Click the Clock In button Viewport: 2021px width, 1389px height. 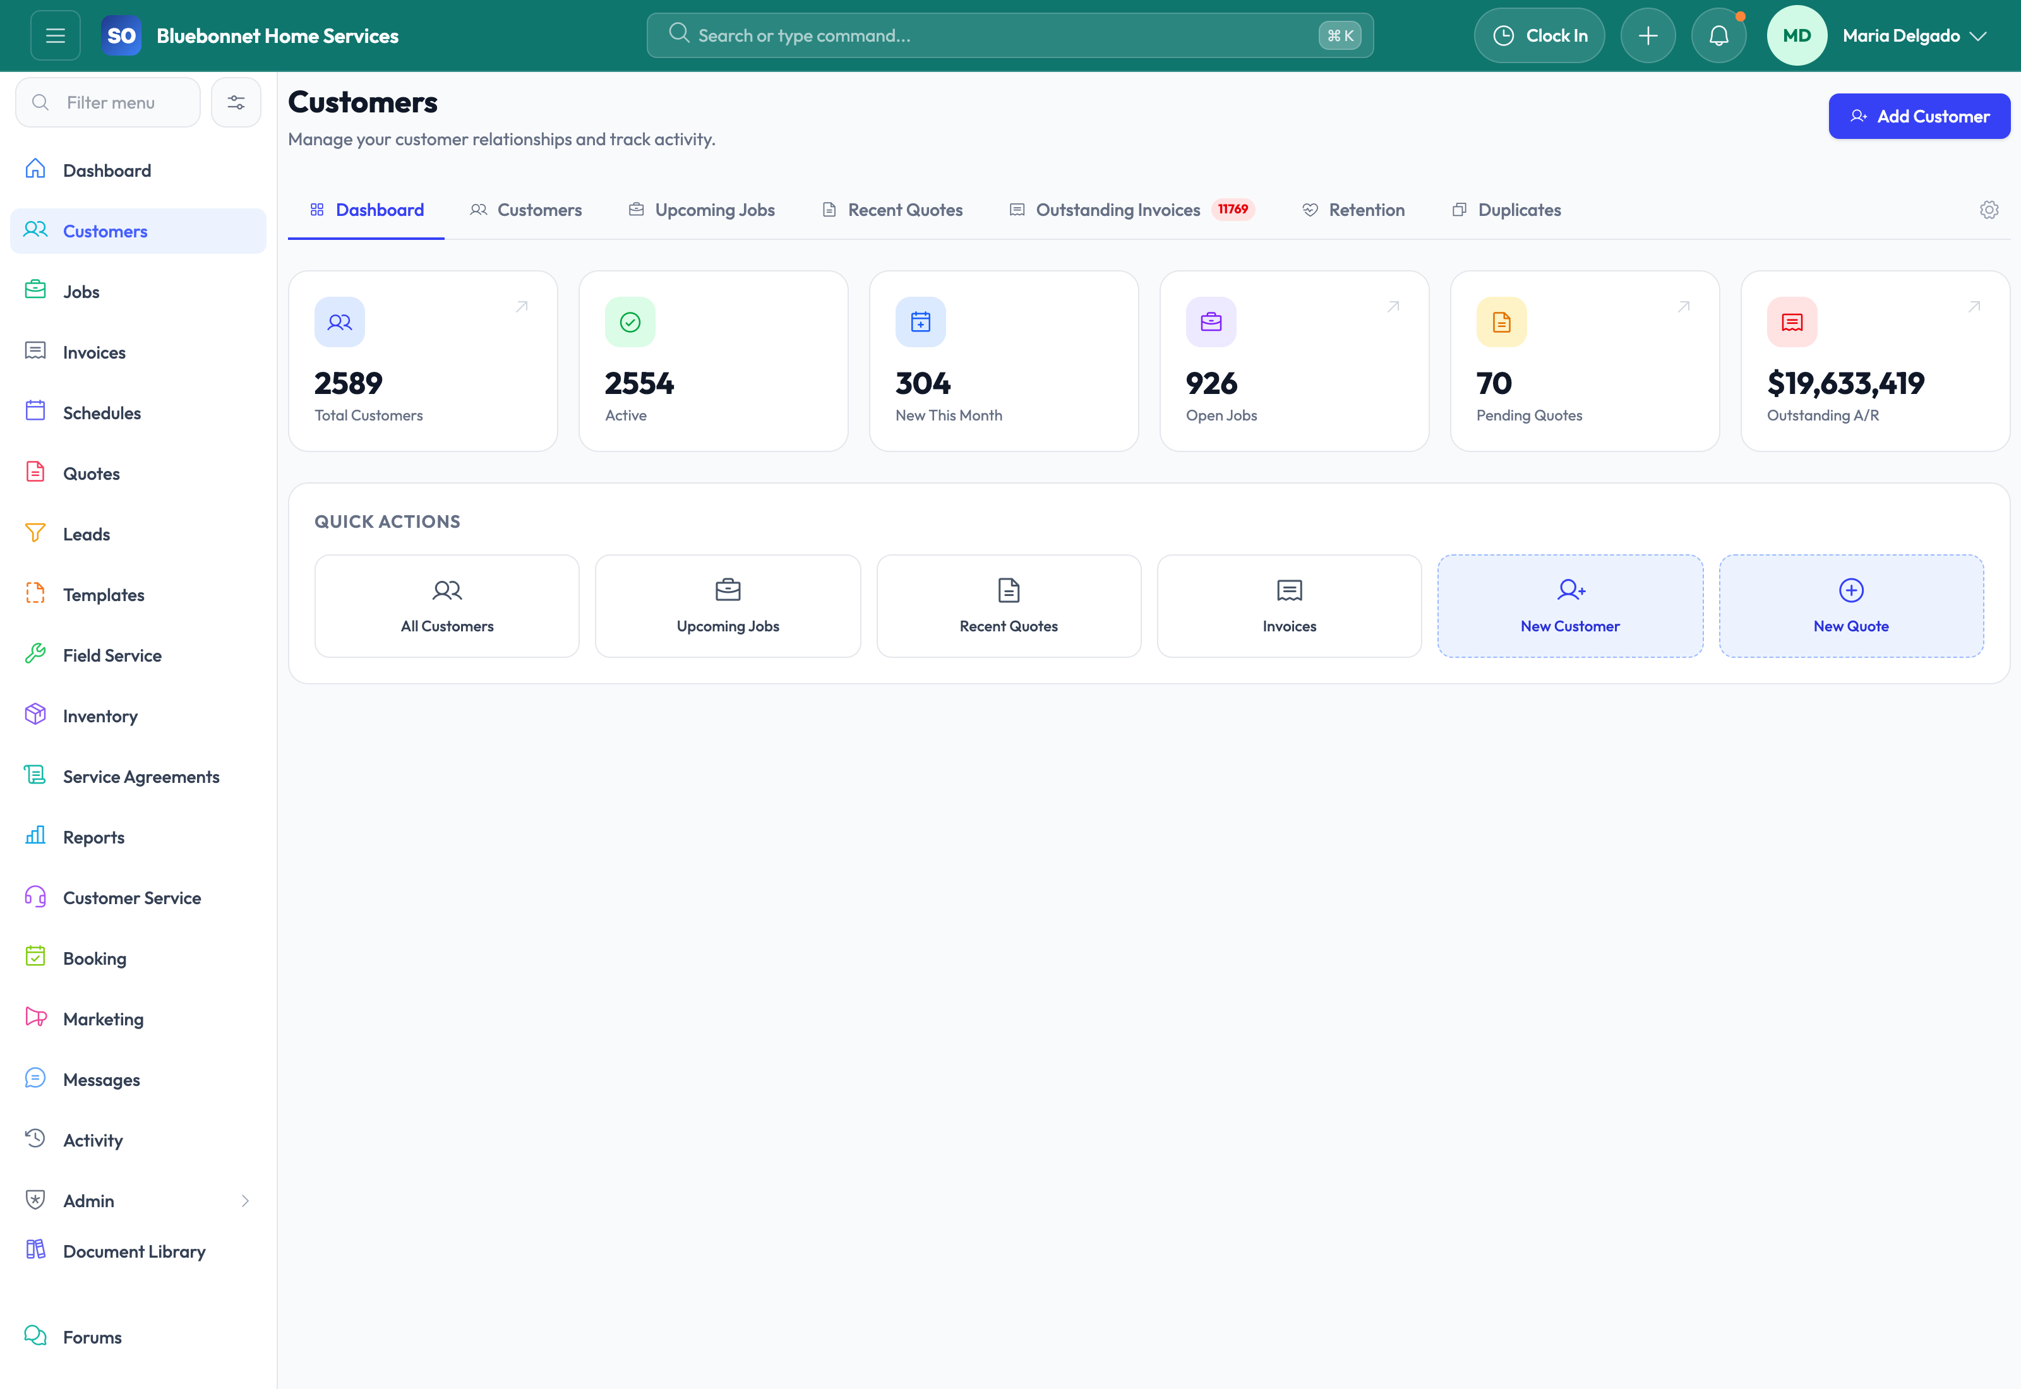tap(1540, 36)
